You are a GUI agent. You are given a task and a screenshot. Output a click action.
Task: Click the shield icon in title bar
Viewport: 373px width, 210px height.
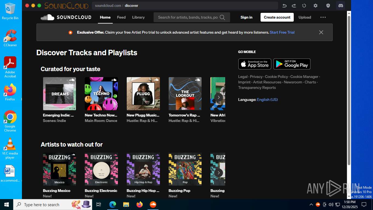coord(328,5)
